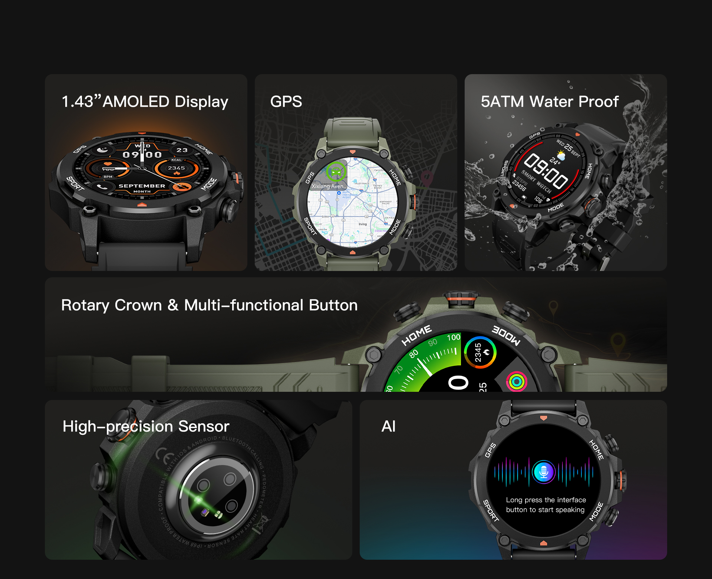Screen dimensions: 712x579
Task: Click the phone icon on the AMOLED watch face
Action: point(101,186)
